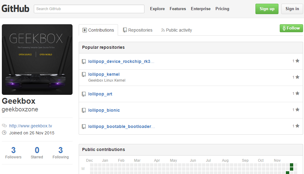Click the star icon for lollipop_kernel
The image size is (304, 174).
[298, 77]
